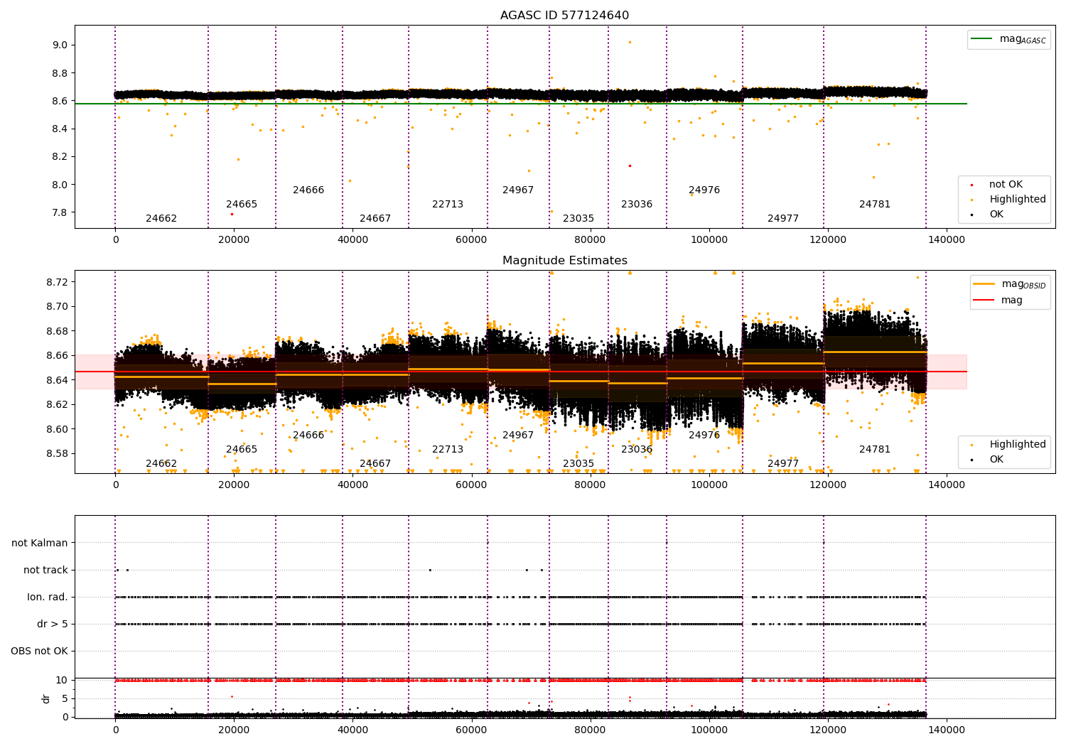Click OBSID label 24976 in the top plot
Screen dimensions: 1066x746
(x=704, y=190)
